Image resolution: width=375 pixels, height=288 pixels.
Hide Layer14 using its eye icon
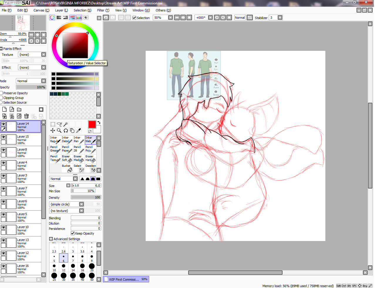(4, 124)
